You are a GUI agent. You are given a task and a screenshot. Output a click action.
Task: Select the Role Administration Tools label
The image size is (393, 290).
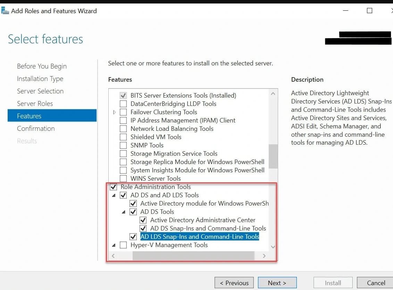(x=156, y=187)
